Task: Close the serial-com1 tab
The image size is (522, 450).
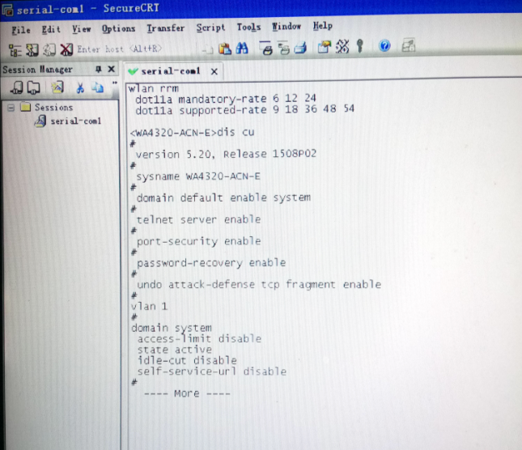Action: coord(214,71)
